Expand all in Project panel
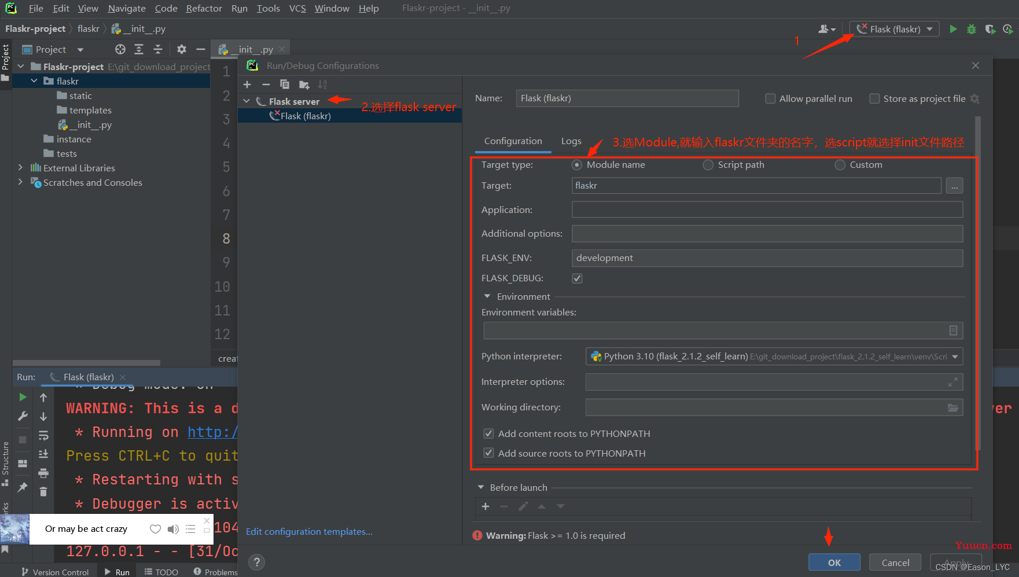Image resolution: width=1019 pixels, height=577 pixels. pyautogui.click(x=139, y=49)
